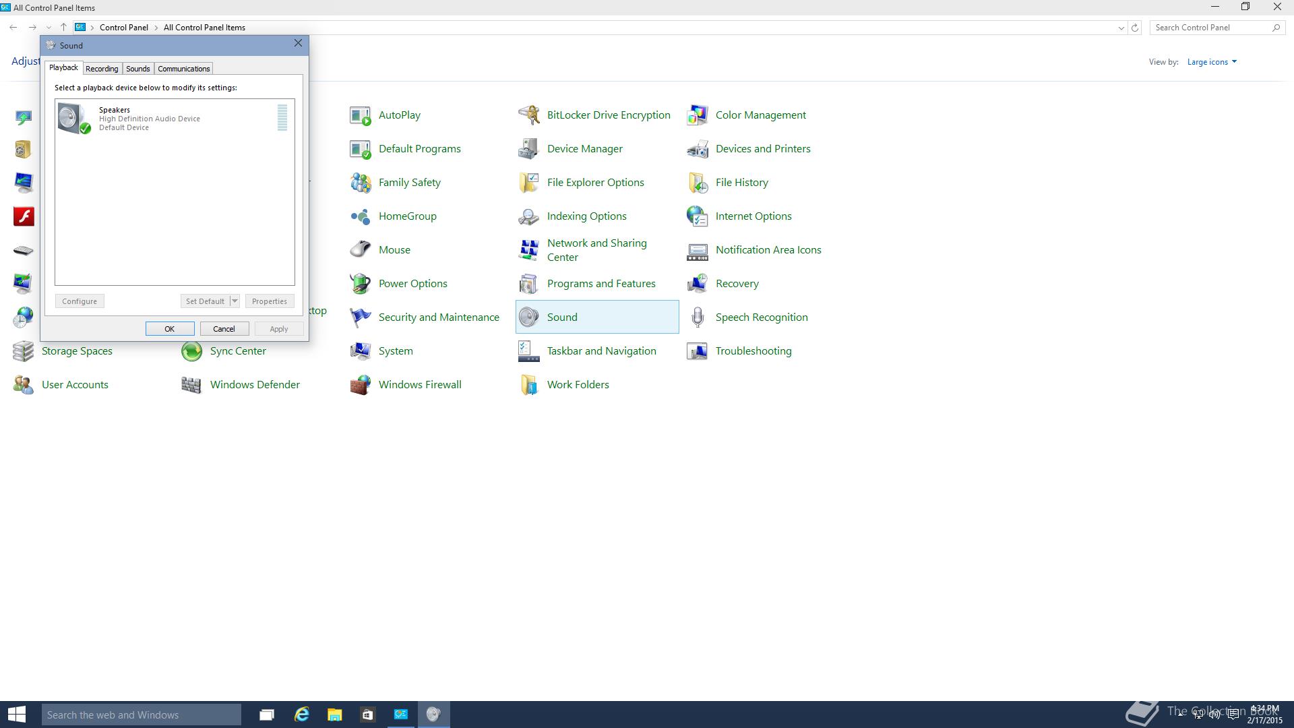
Task: Click the Apply button
Action: (x=279, y=329)
